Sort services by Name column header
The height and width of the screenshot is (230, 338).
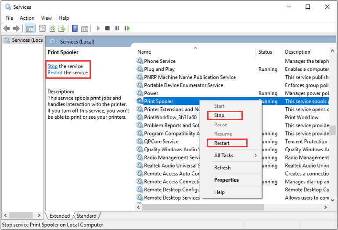coord(144,52)
